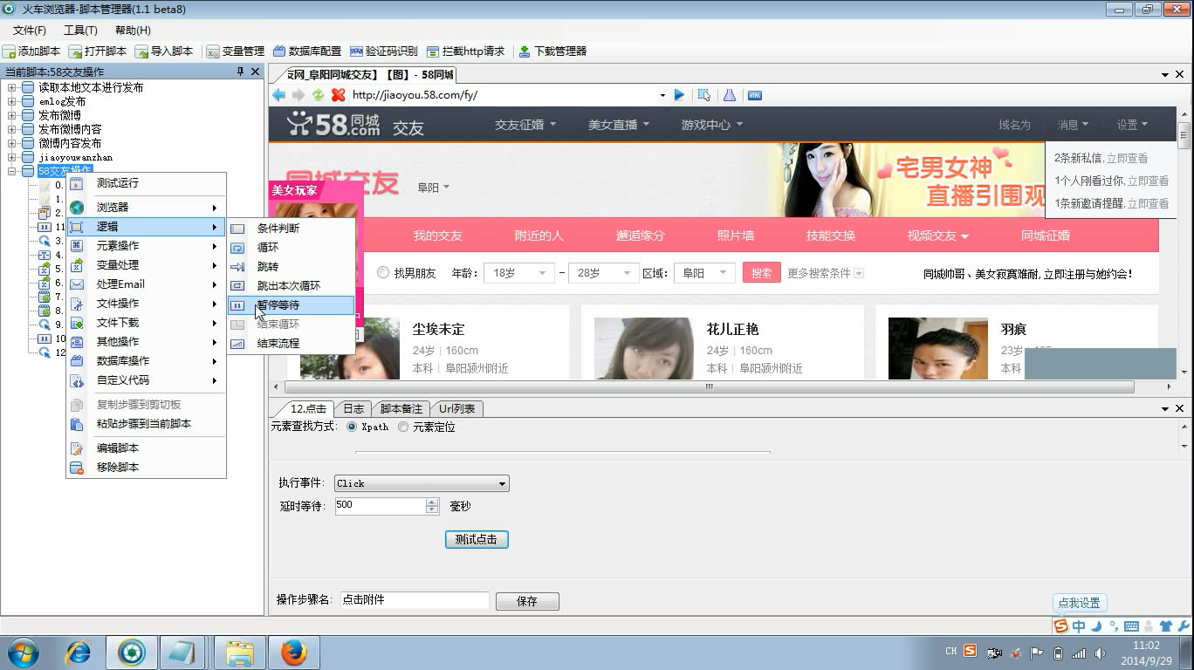
Task: Click the 照片墙 navigation link
Action: coord(736,236)
